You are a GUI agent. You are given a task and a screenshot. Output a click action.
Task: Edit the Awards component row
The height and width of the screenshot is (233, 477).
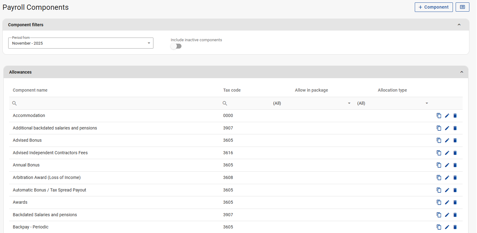tap(447, 202)
